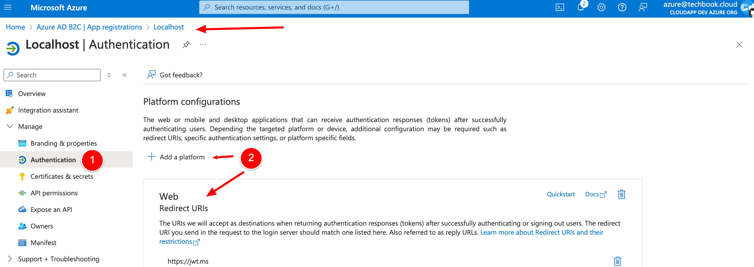The height and width of the screenshot is (267, 754).
Task: Select Certificates & secrets menu item
Action: coord(61,176)
